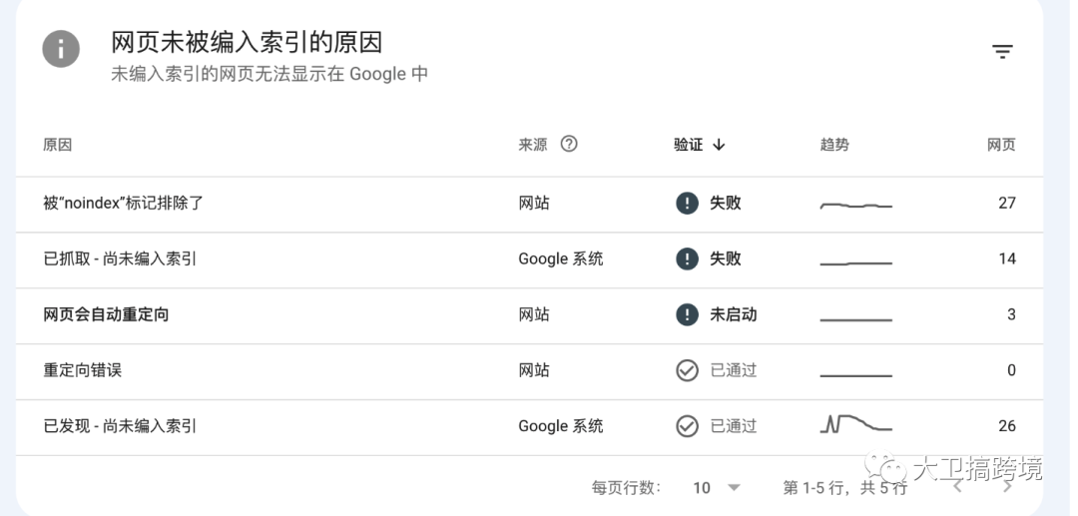Click the sort arrow next to 验证

(x=719, y=145)
